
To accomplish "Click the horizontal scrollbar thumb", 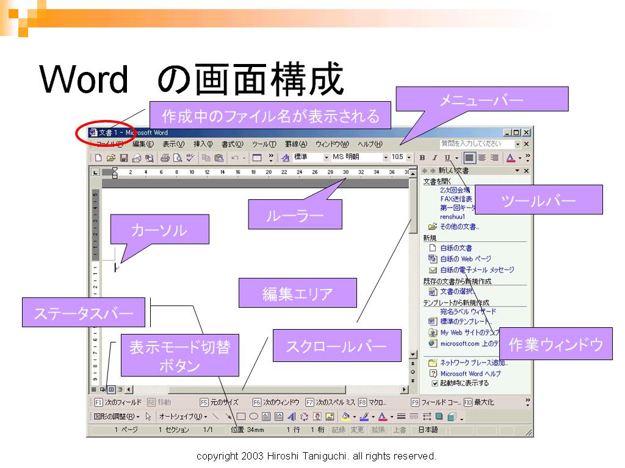I will [x=258, y=389].
